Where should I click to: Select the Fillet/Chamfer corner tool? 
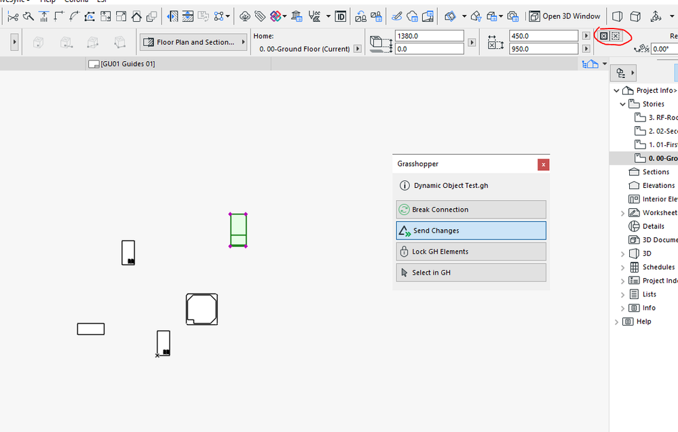[59, 17]
